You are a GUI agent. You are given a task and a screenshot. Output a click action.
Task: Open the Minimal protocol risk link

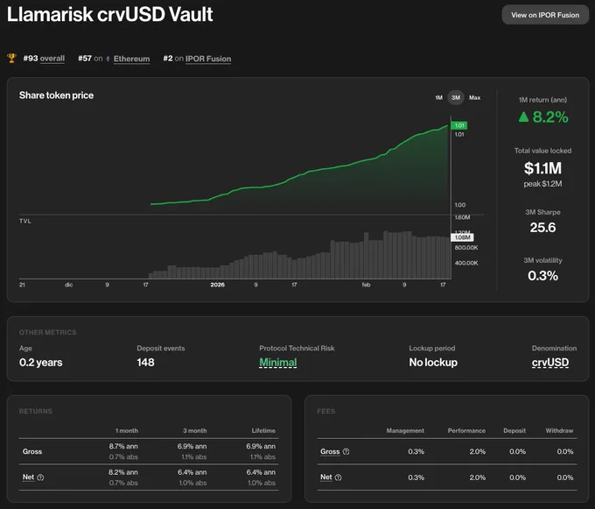(x=277, y=363)
